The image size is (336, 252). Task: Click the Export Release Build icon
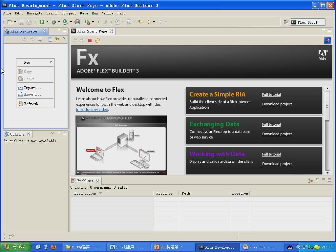point(77,22)
